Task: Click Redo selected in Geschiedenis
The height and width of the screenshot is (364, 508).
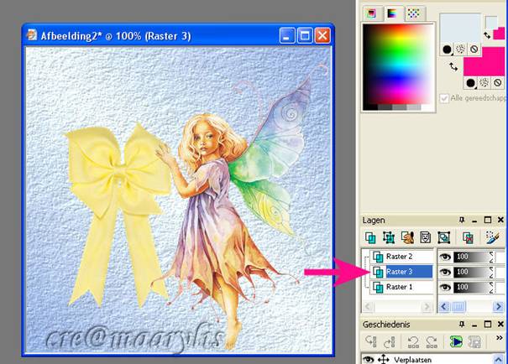Action: pyautogui.click(x=432, y=342)
